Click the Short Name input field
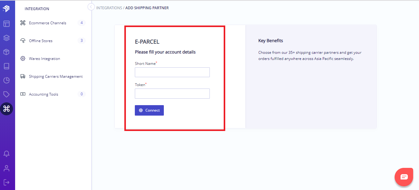This screenshot has height=190, width=419. 172,72
